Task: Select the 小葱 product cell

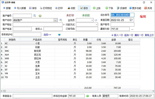Action: click(x=37, y=43)
